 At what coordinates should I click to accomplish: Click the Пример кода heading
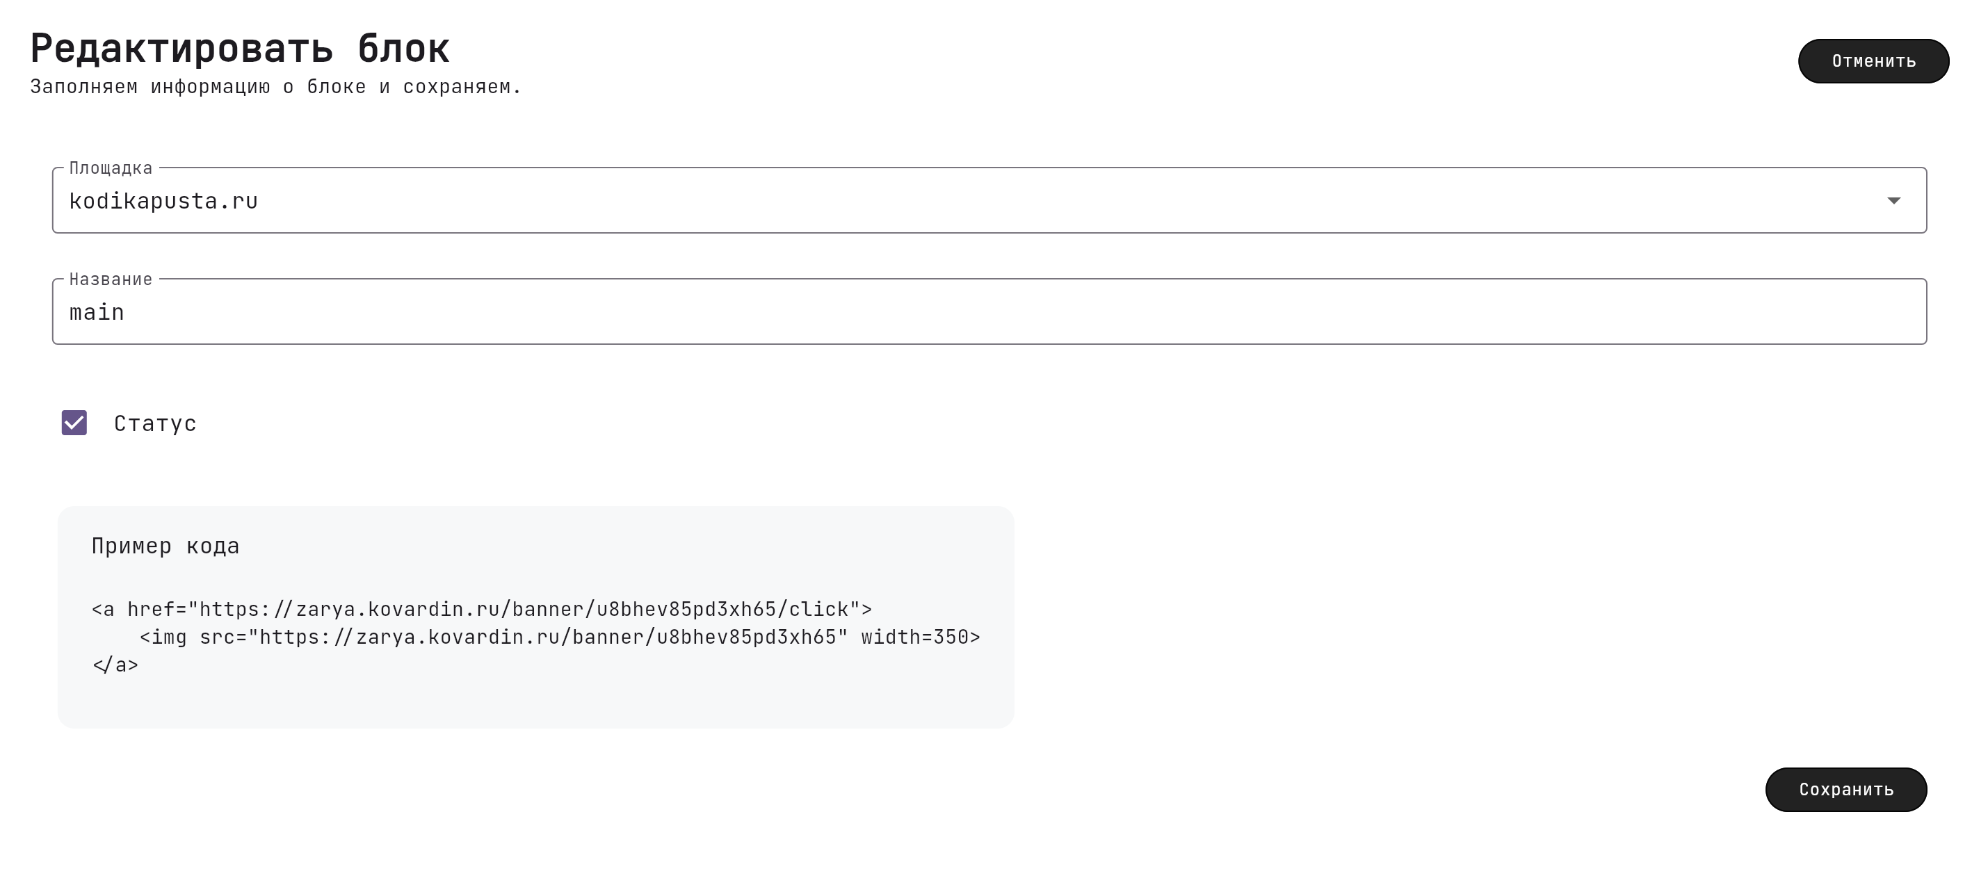165,546
